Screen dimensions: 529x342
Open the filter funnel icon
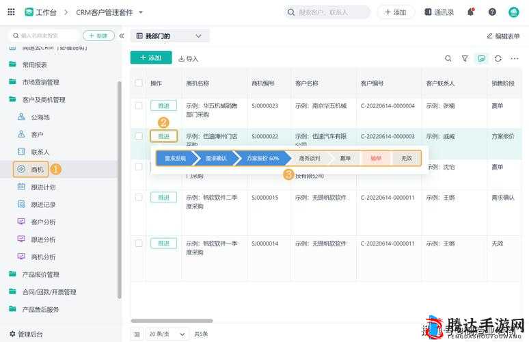(465, 58)
